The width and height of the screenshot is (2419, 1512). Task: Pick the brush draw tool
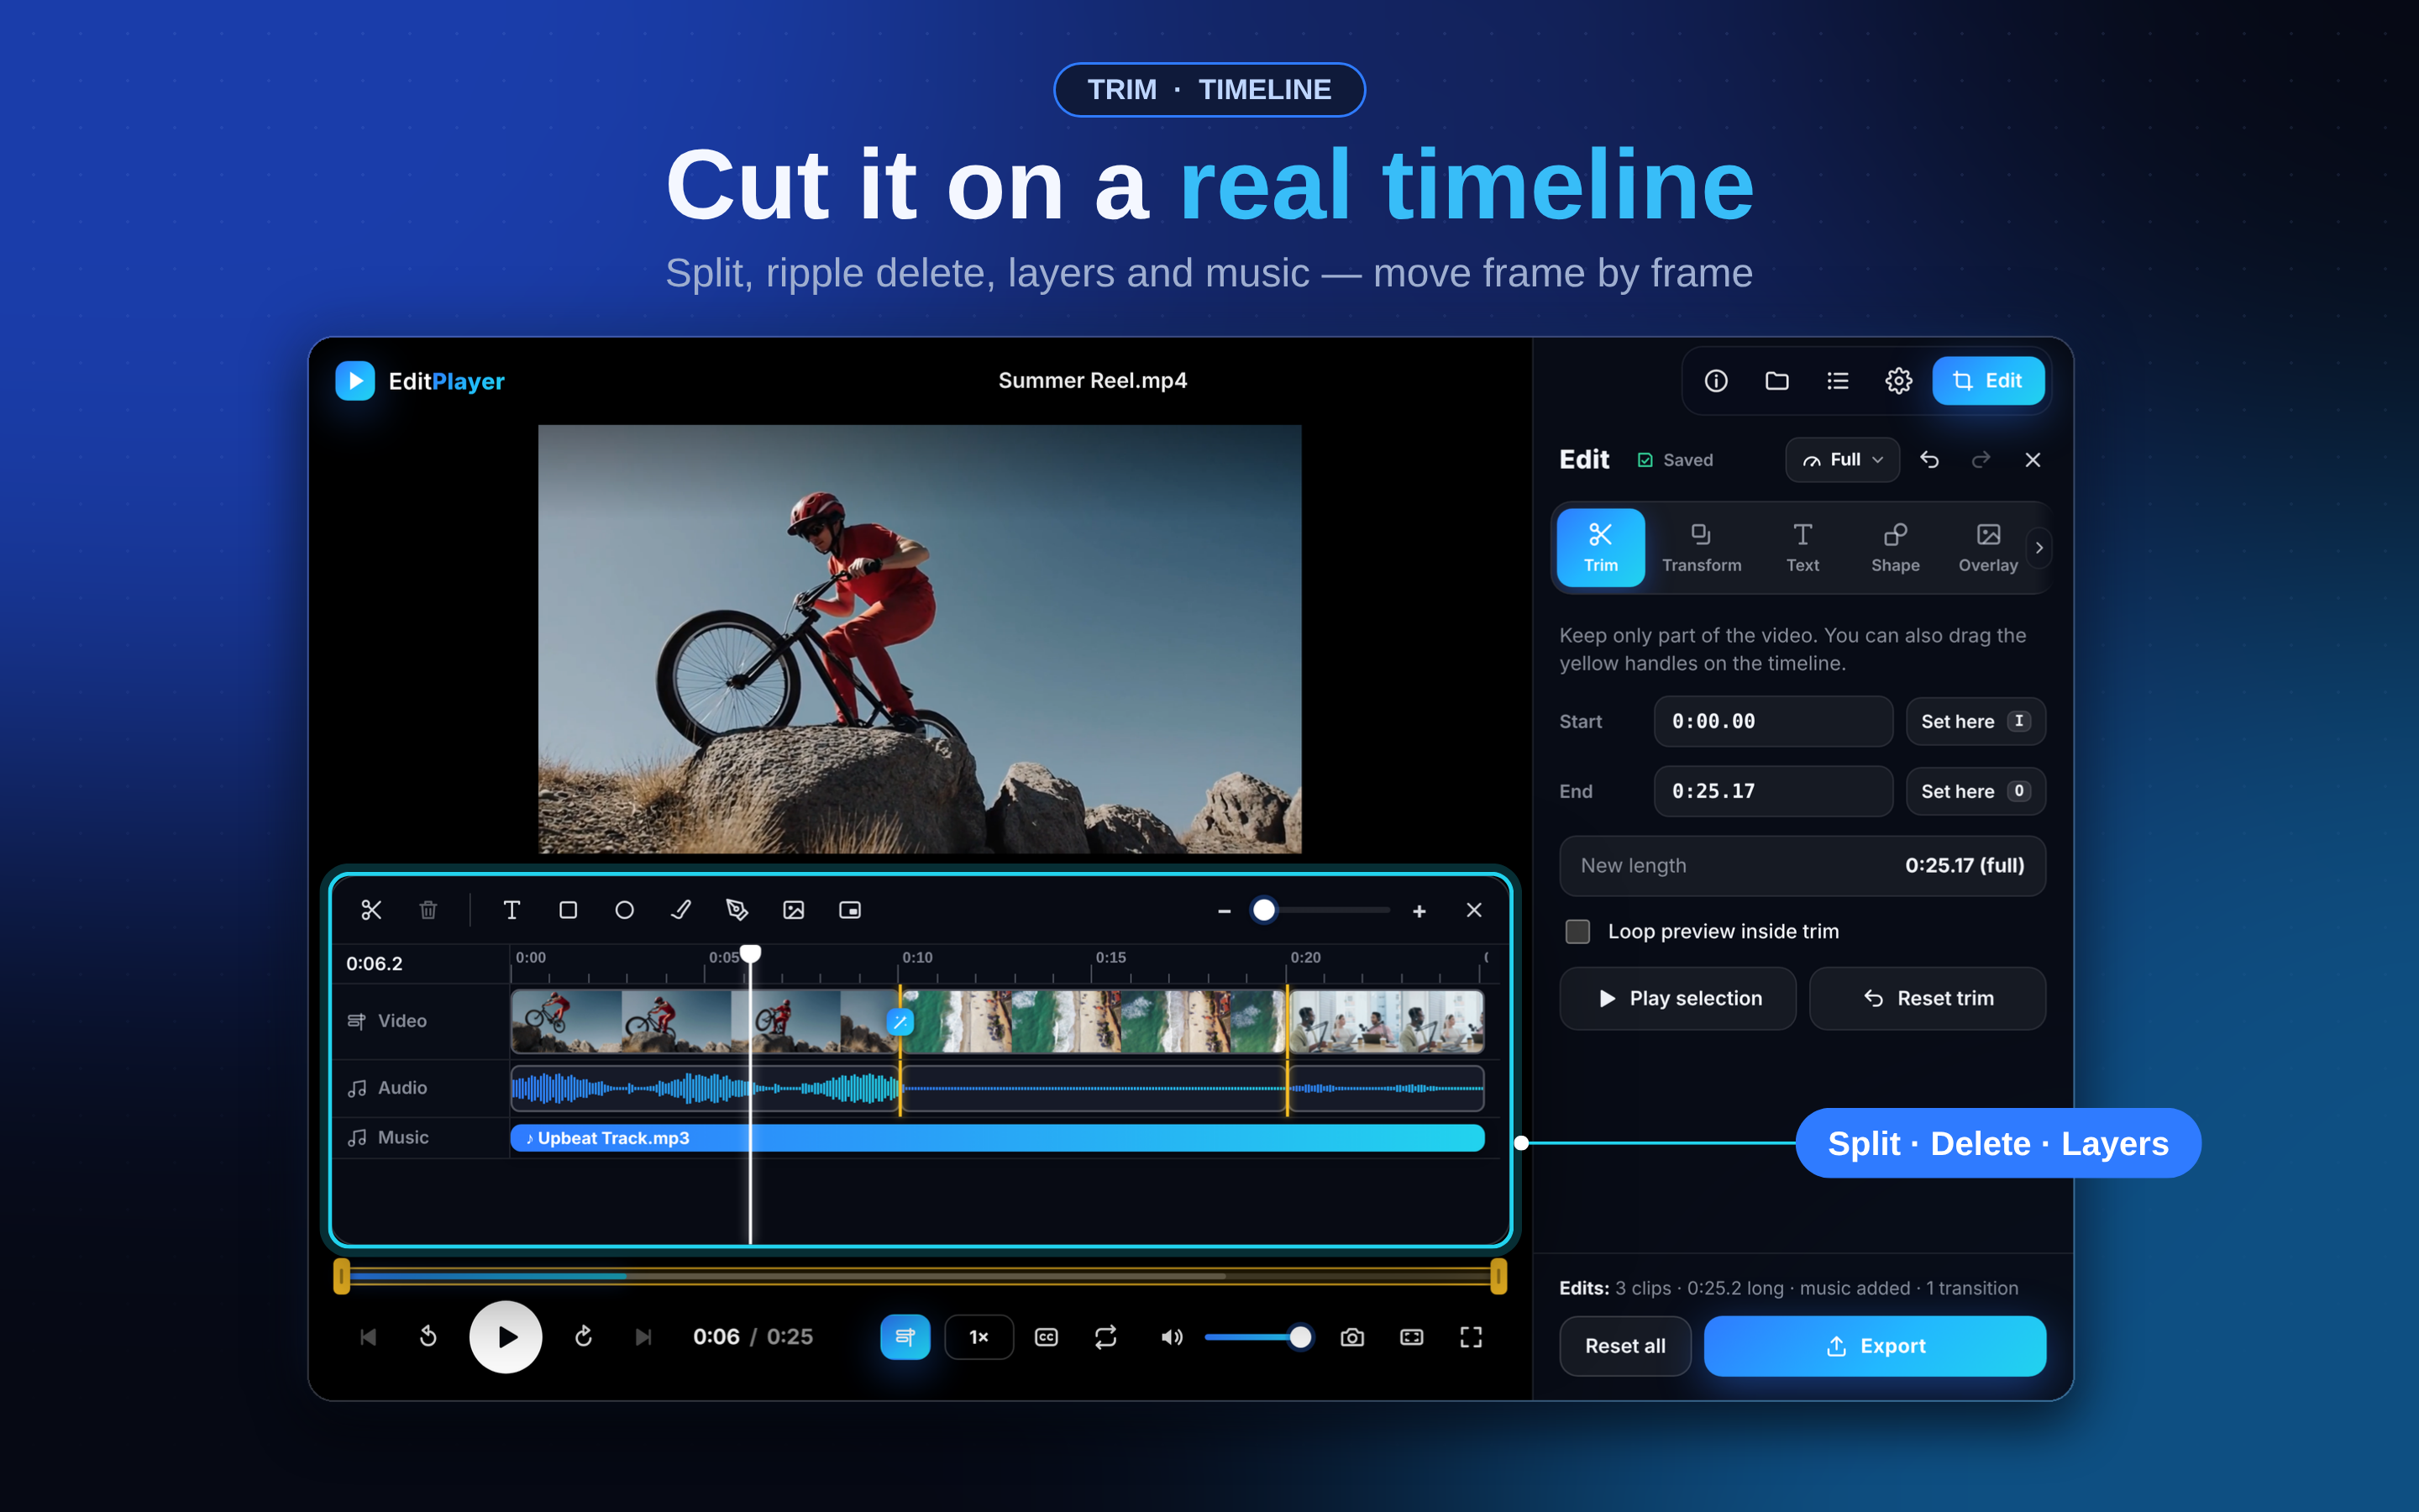tap(680, 910)
